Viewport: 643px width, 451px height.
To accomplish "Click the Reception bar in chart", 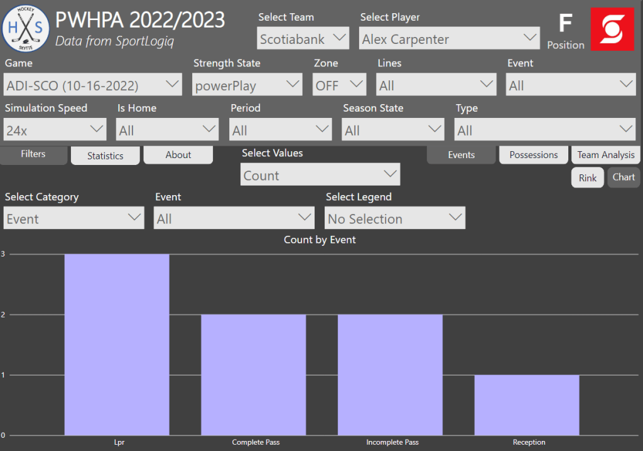I will point(527,405).
